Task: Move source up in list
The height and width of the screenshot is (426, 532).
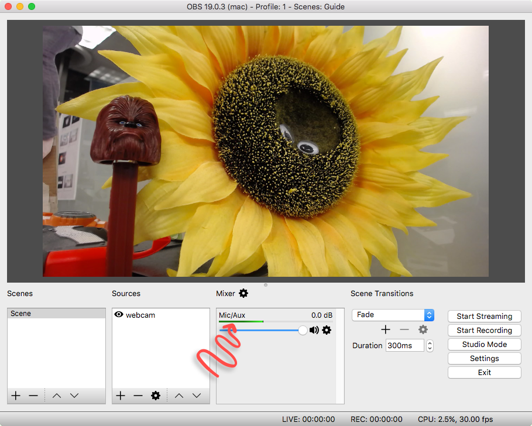Action: click(x=179, y=396)
